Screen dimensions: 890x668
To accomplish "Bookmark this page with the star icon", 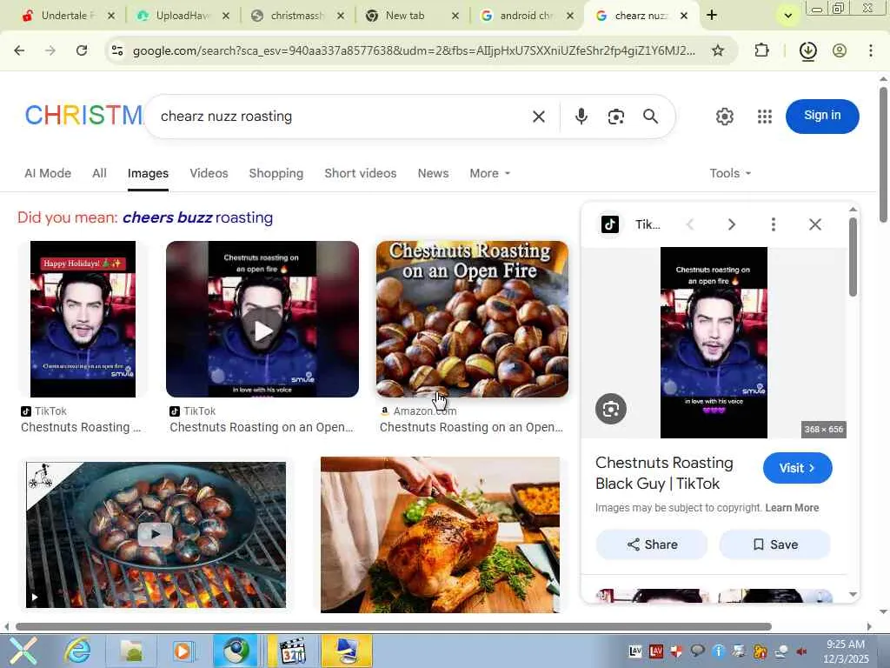I will [x=718, y=50].
